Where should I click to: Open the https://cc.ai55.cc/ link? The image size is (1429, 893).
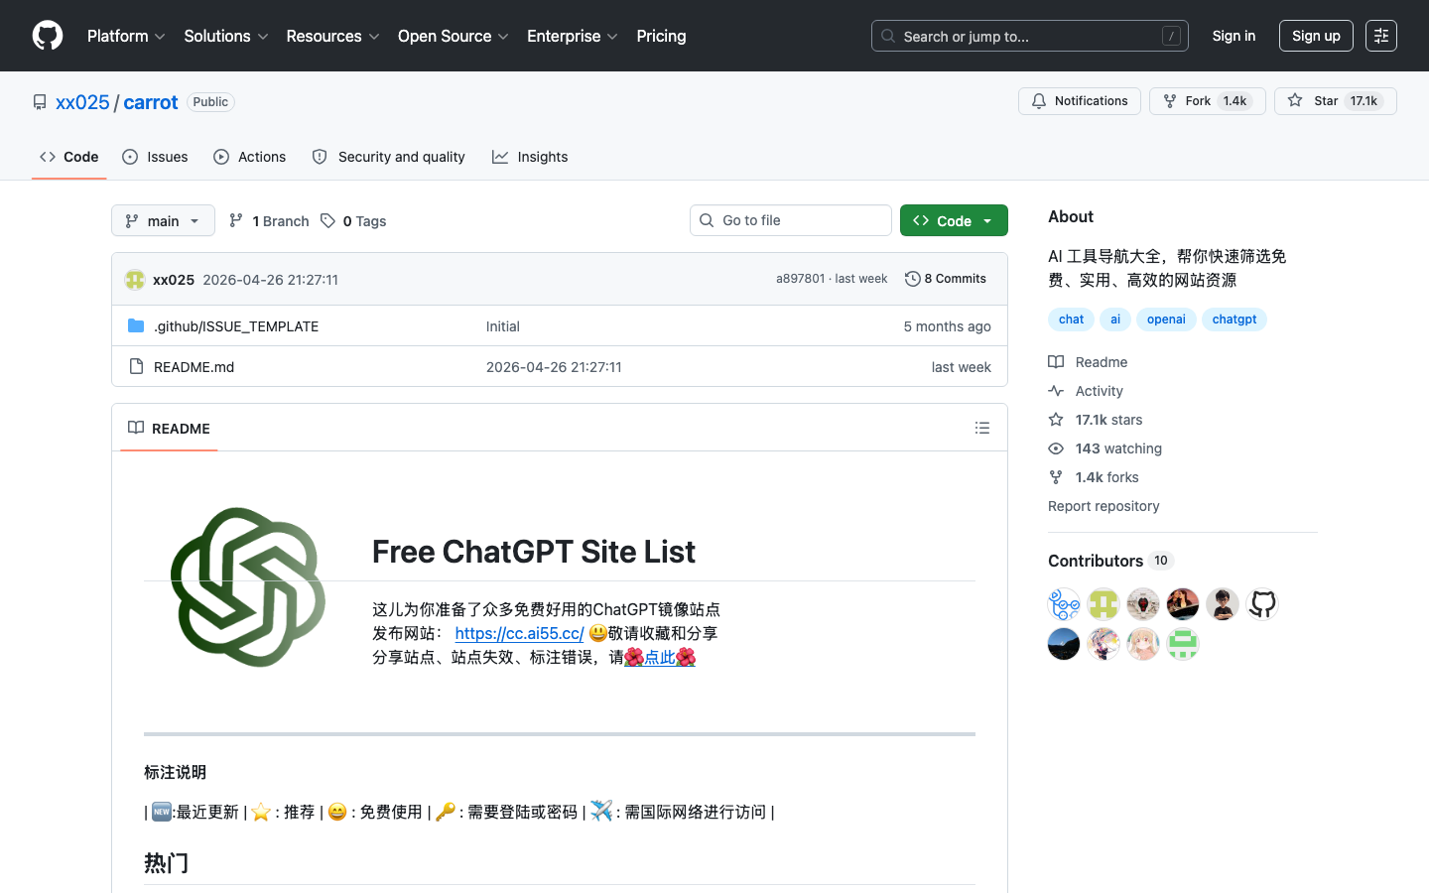click(519, 633)
